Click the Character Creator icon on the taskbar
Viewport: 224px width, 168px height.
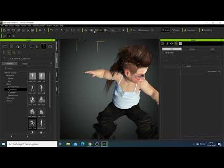(104, 144)
